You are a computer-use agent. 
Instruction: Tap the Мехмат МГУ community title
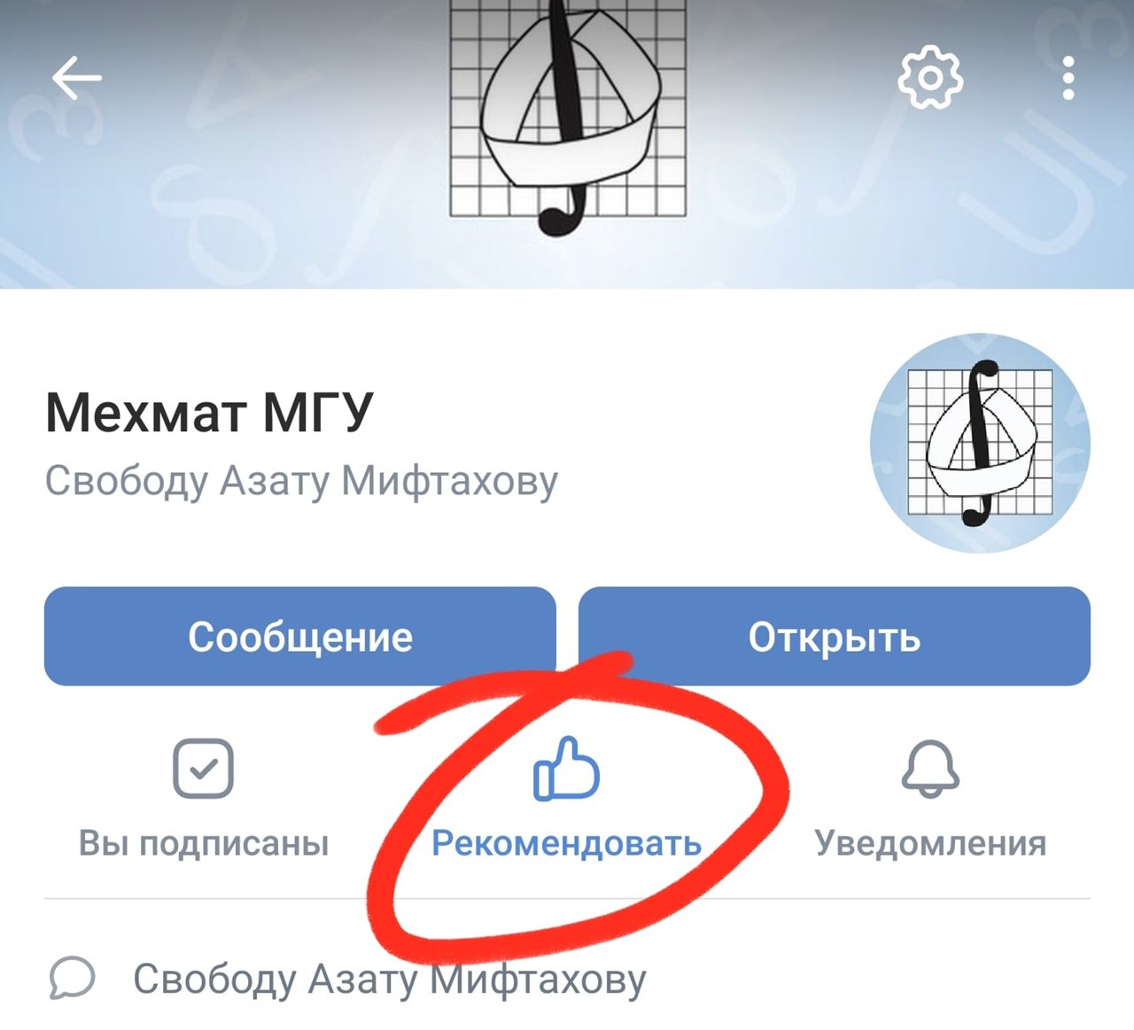[209, 412]
